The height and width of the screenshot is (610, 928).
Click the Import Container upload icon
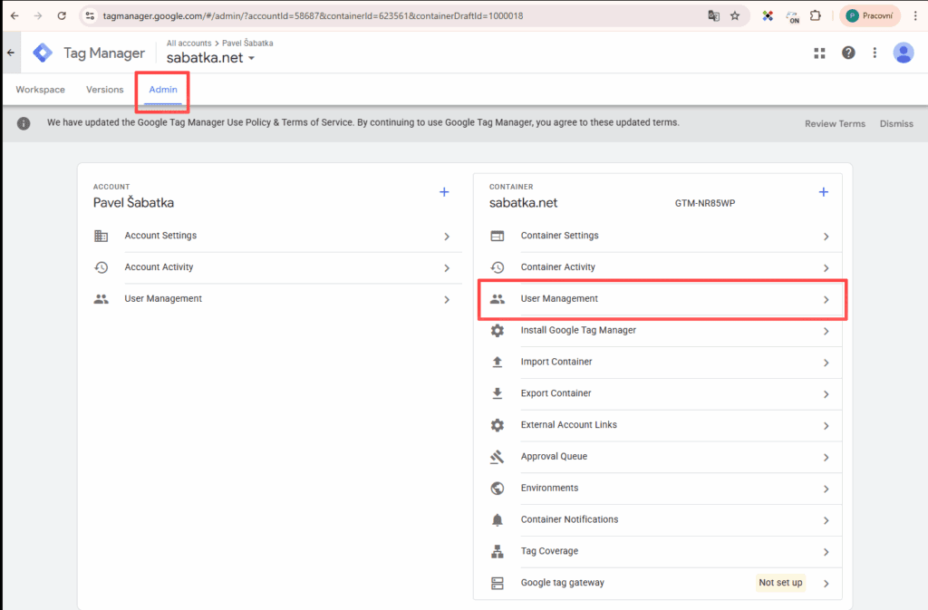click(x=498, y=362)
